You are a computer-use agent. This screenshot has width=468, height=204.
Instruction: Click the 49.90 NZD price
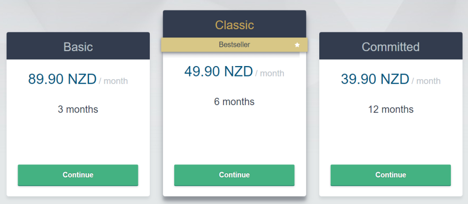(x=218, y=71)
